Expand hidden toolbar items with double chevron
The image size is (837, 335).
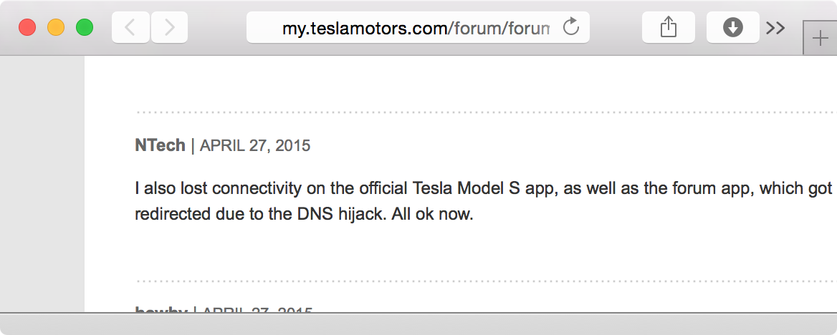(x=775, y=28)
